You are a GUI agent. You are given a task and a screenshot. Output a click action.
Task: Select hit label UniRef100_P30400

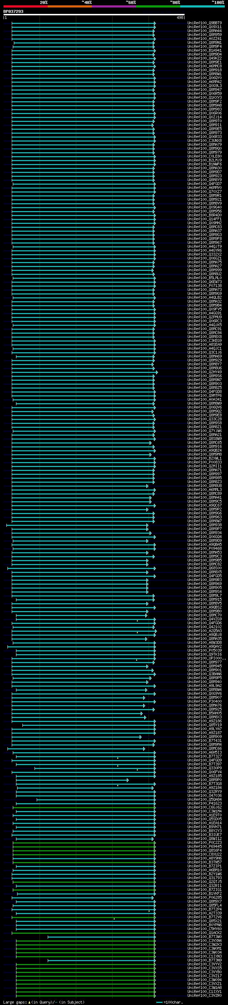[204, 702]
